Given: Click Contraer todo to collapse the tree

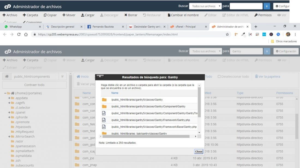Looking at the screenshot, I should (x=34, y=85).
